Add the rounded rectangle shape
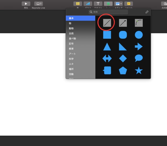This screenshot has height=146, width=167. click(x=123, y=35)
